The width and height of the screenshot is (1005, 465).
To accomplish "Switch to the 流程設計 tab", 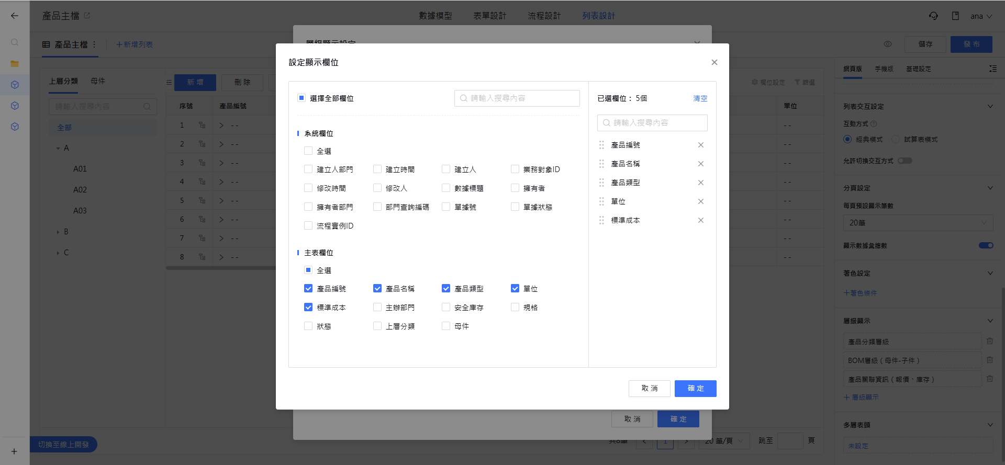I will point(544,16).
